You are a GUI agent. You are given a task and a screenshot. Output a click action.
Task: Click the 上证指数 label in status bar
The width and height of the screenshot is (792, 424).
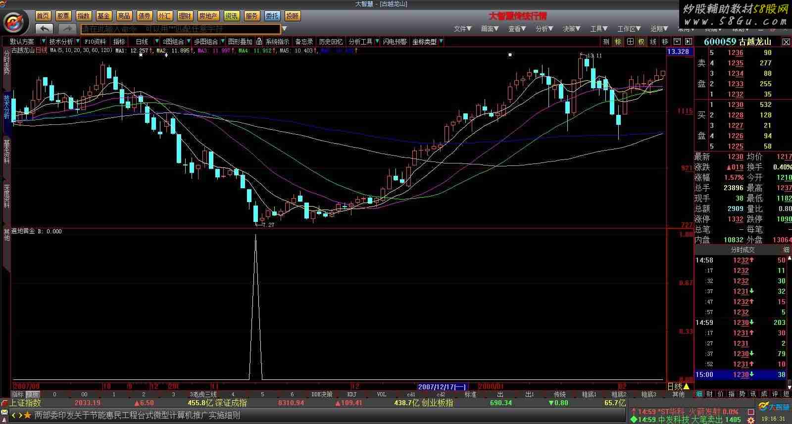point(25,403)
